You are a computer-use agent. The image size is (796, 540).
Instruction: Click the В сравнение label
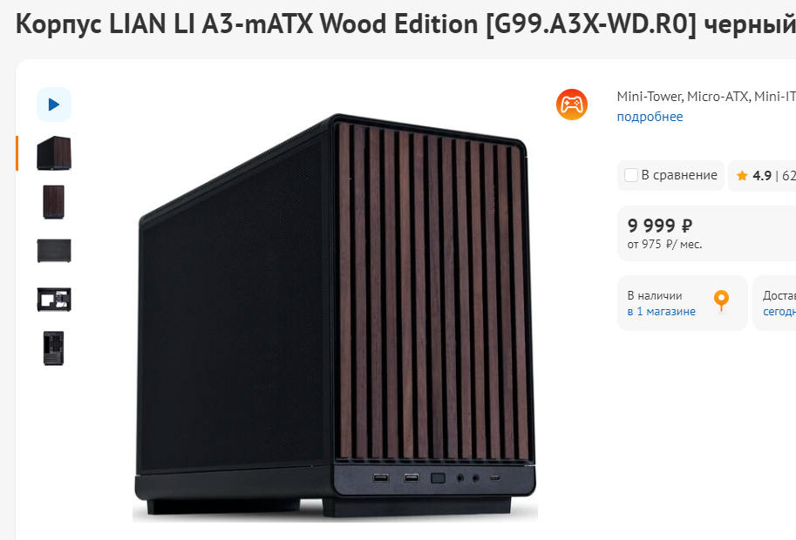[679, 175]
